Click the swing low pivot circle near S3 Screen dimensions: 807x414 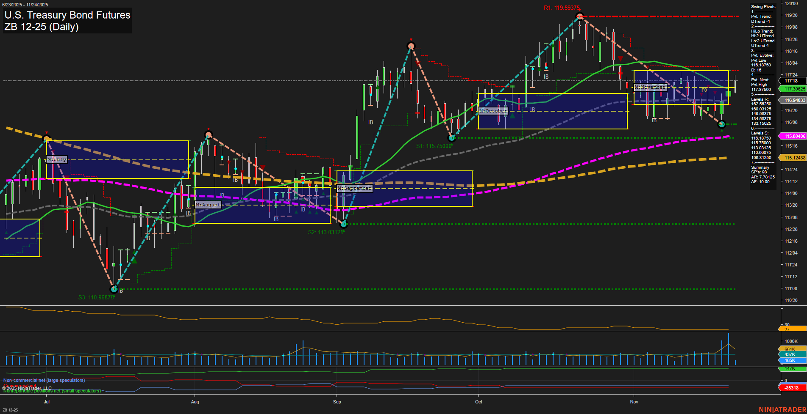(114, 289)
